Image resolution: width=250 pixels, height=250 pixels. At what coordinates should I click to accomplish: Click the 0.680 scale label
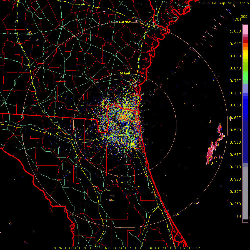(235, 105)
